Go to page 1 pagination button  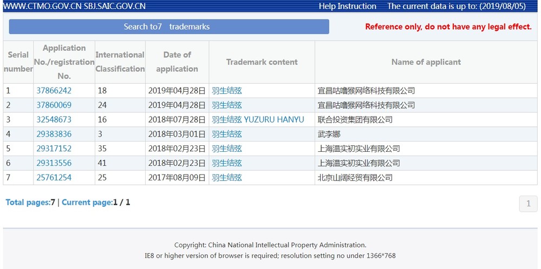pos(528,204)
